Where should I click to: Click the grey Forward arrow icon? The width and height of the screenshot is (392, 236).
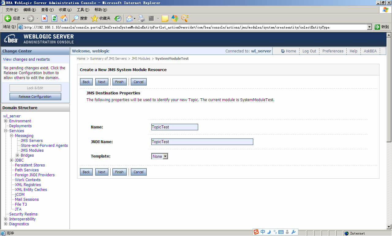tap(31, 18)
